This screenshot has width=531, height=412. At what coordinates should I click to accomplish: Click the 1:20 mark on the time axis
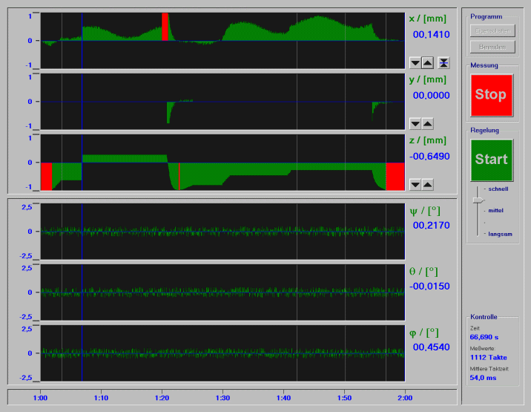(162, 398)
